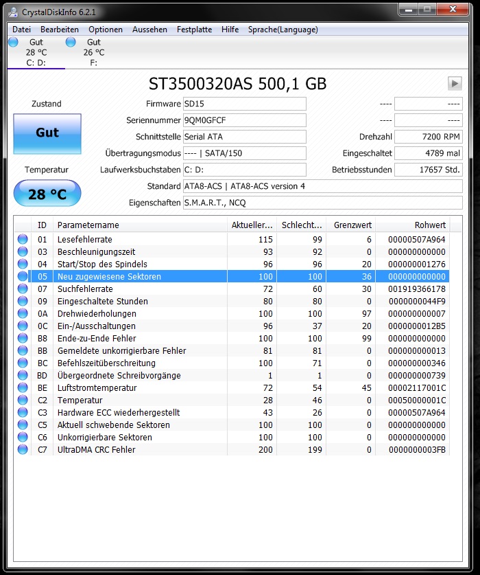Click the Schnittstelle field Serial ATA

[245, 137]
